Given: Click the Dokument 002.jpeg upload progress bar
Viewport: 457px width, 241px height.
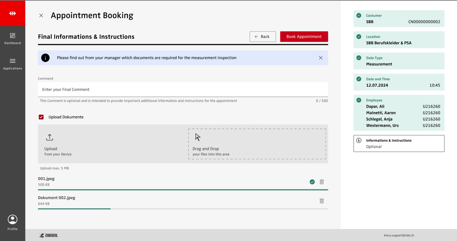Looking at the screenshot, I should pyautogui.click(x=183, y=208).
